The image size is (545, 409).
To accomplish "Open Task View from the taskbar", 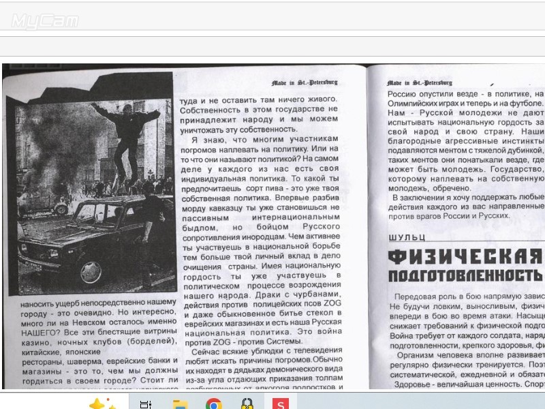I will (x=146, y=404).
